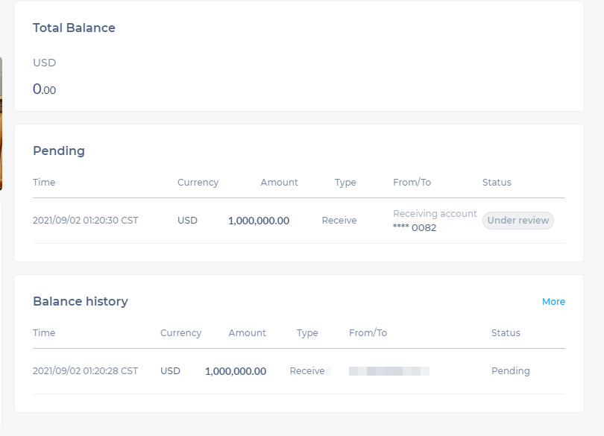604x436 pixels.
Task: Click the Pending status in Balance history row
Action: pos(510,371)
